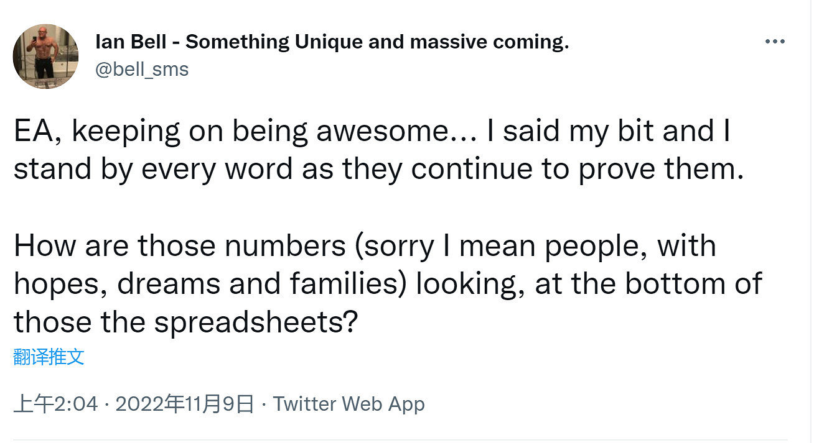Image resolution: width=819 pixels, height=443 pixels.
Task: Click the word "spreadsheets?" ending the tweet
Action: pyautogui.click(x=256, y=322)
